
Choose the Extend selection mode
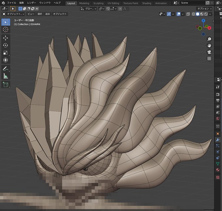(24, 9)
